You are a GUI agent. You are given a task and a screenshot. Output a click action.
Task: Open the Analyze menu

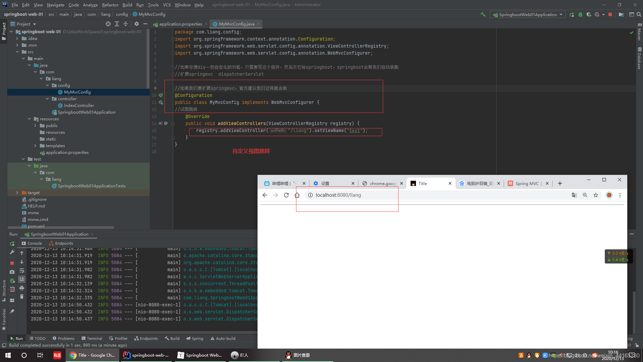tap(90, 5)
